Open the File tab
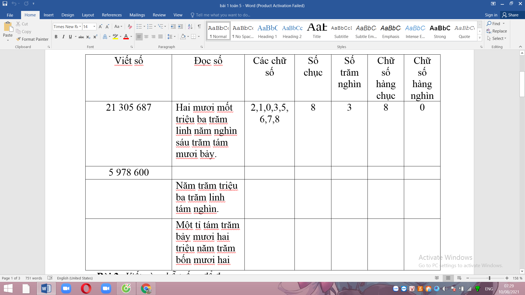The image size is (525, 295). click(10, 15)
